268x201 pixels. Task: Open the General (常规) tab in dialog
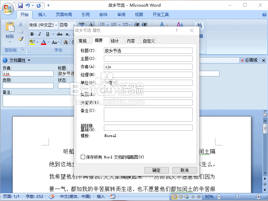click(x=83, y=41)
